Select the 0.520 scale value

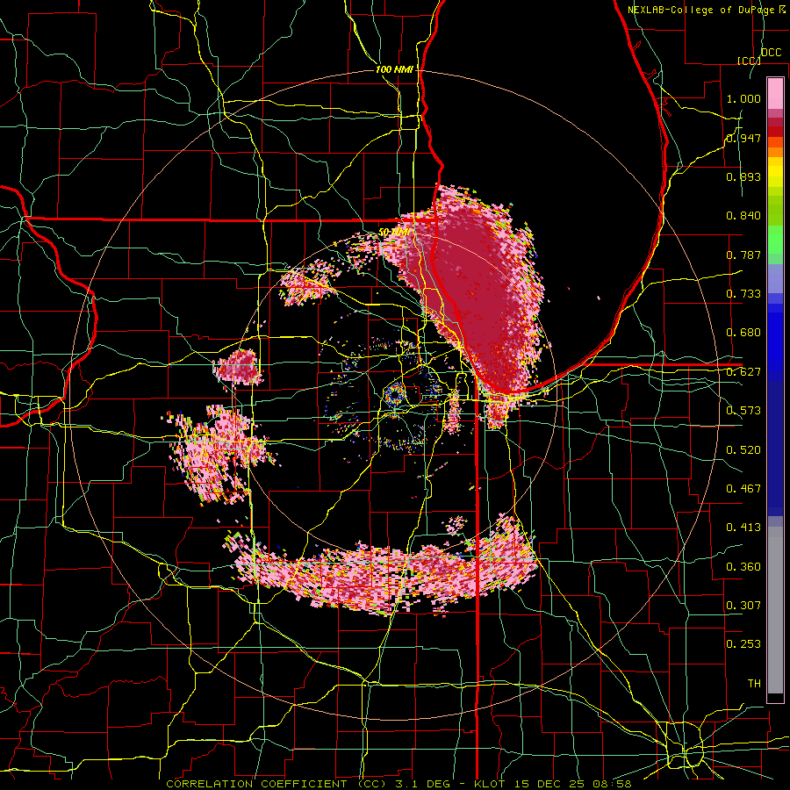pos(743,450)
